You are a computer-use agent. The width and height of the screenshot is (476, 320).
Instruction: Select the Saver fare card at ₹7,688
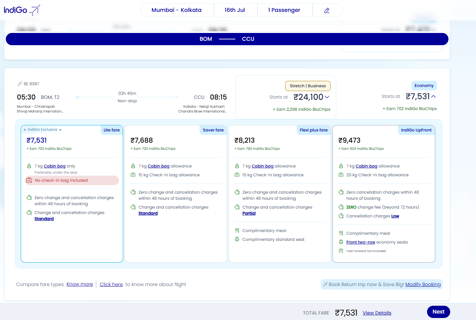click(176, 194)
